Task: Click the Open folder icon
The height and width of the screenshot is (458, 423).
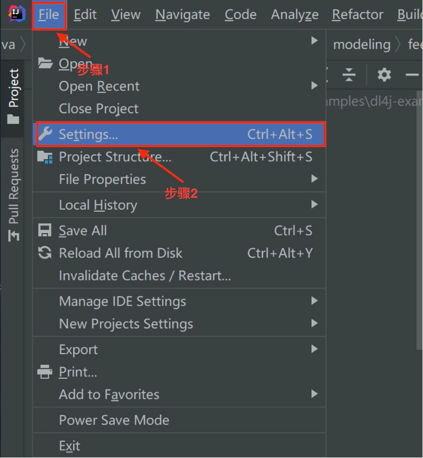Action: coord(45,63)
